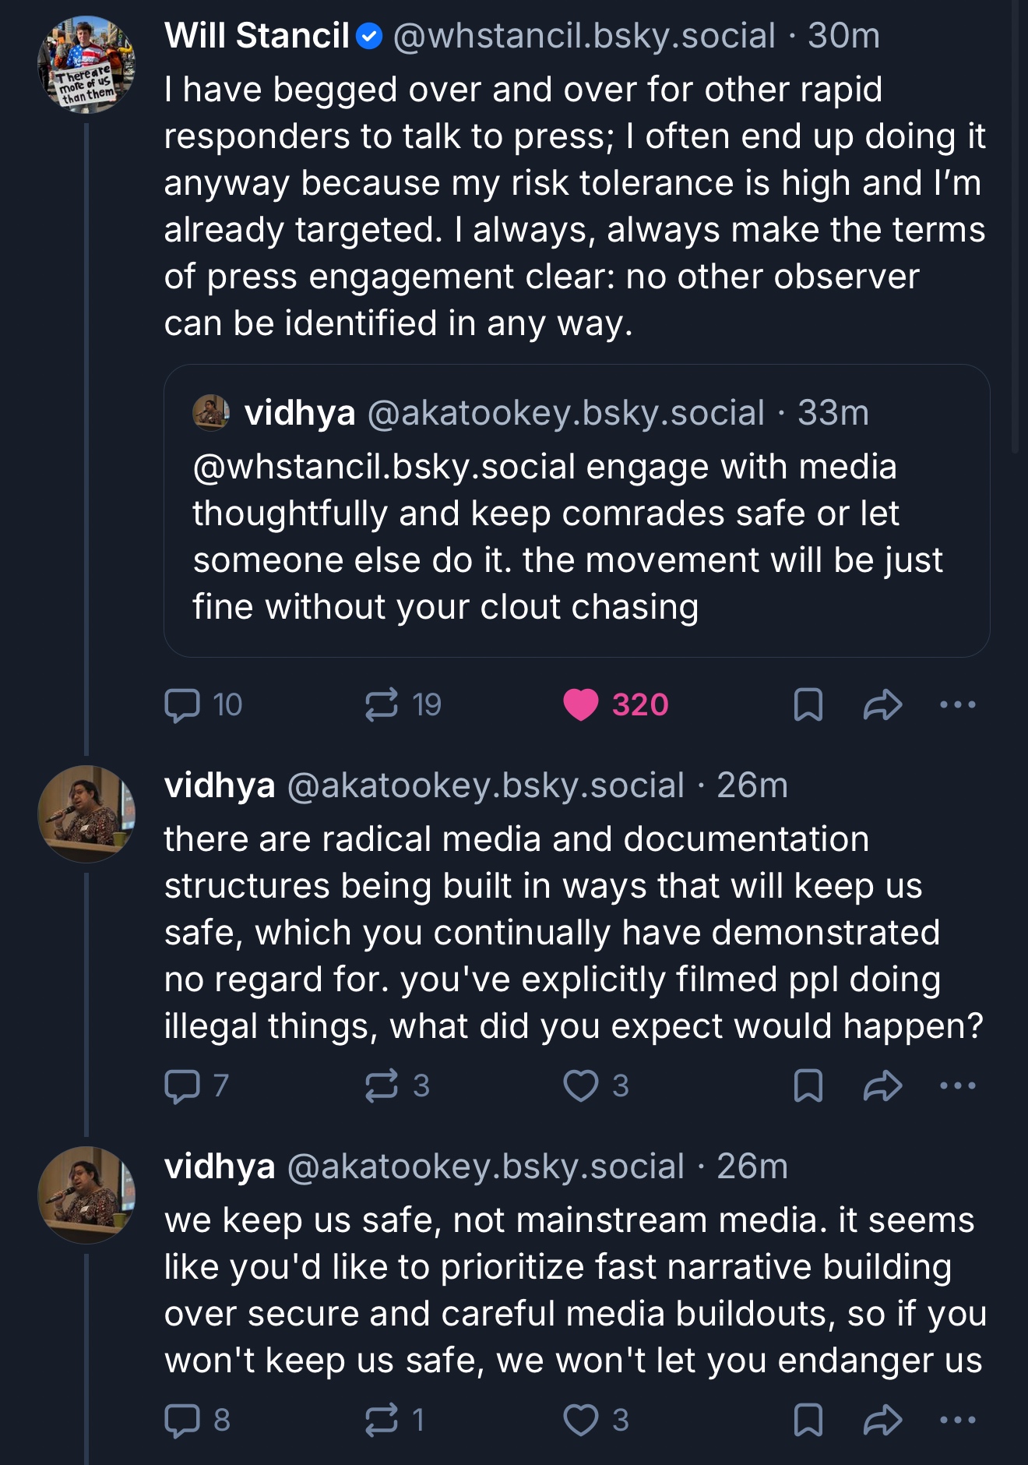Open more options on Will Stancil's post
Image resolution: width=1028 pixels, height=1465 pixels.
coord(957,705)
